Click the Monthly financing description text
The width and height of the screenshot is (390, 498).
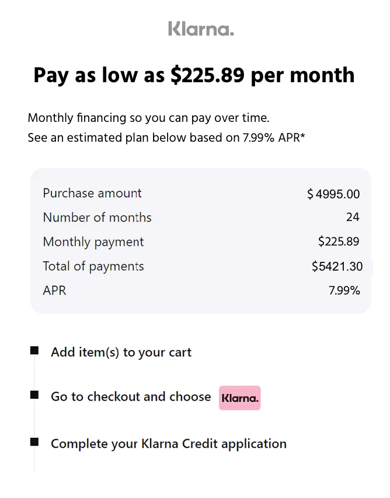coord(148,118)
